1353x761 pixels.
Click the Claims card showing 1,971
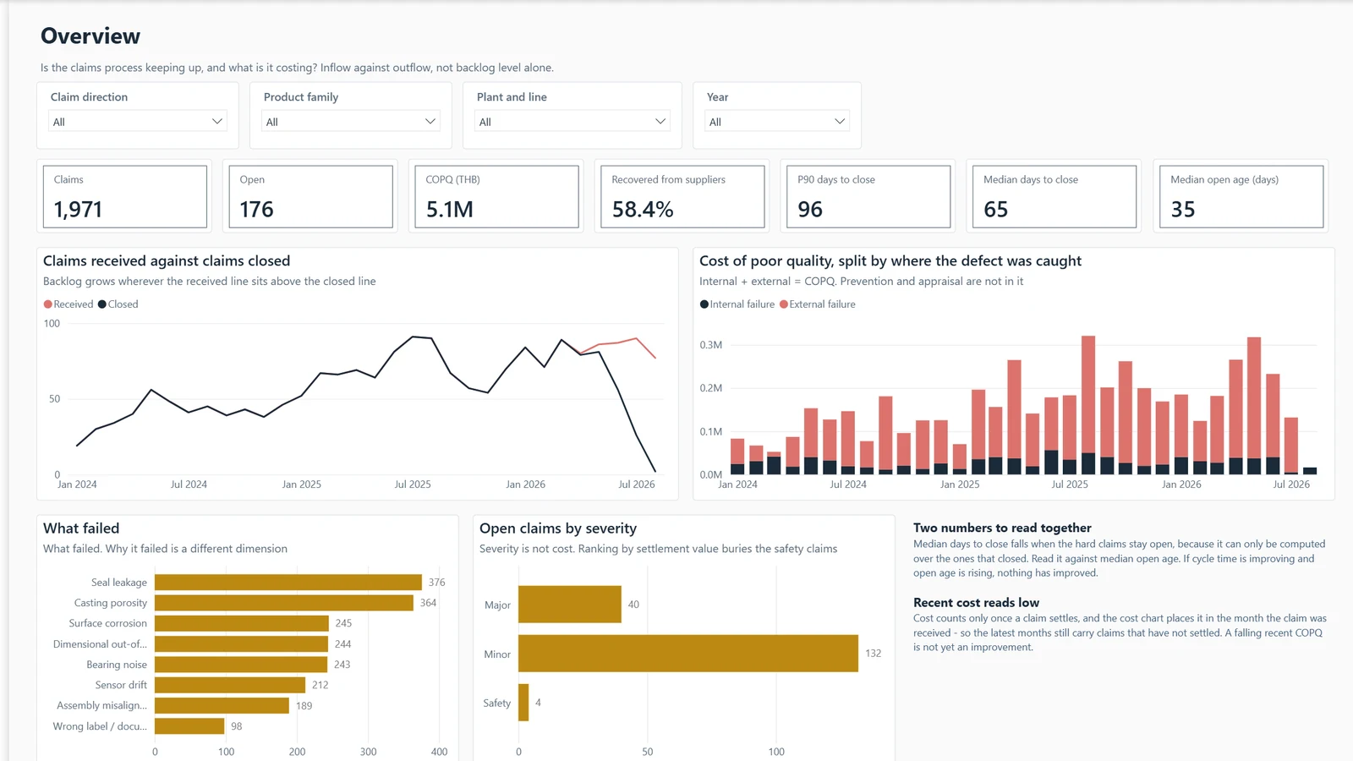[x=124, y=196]
